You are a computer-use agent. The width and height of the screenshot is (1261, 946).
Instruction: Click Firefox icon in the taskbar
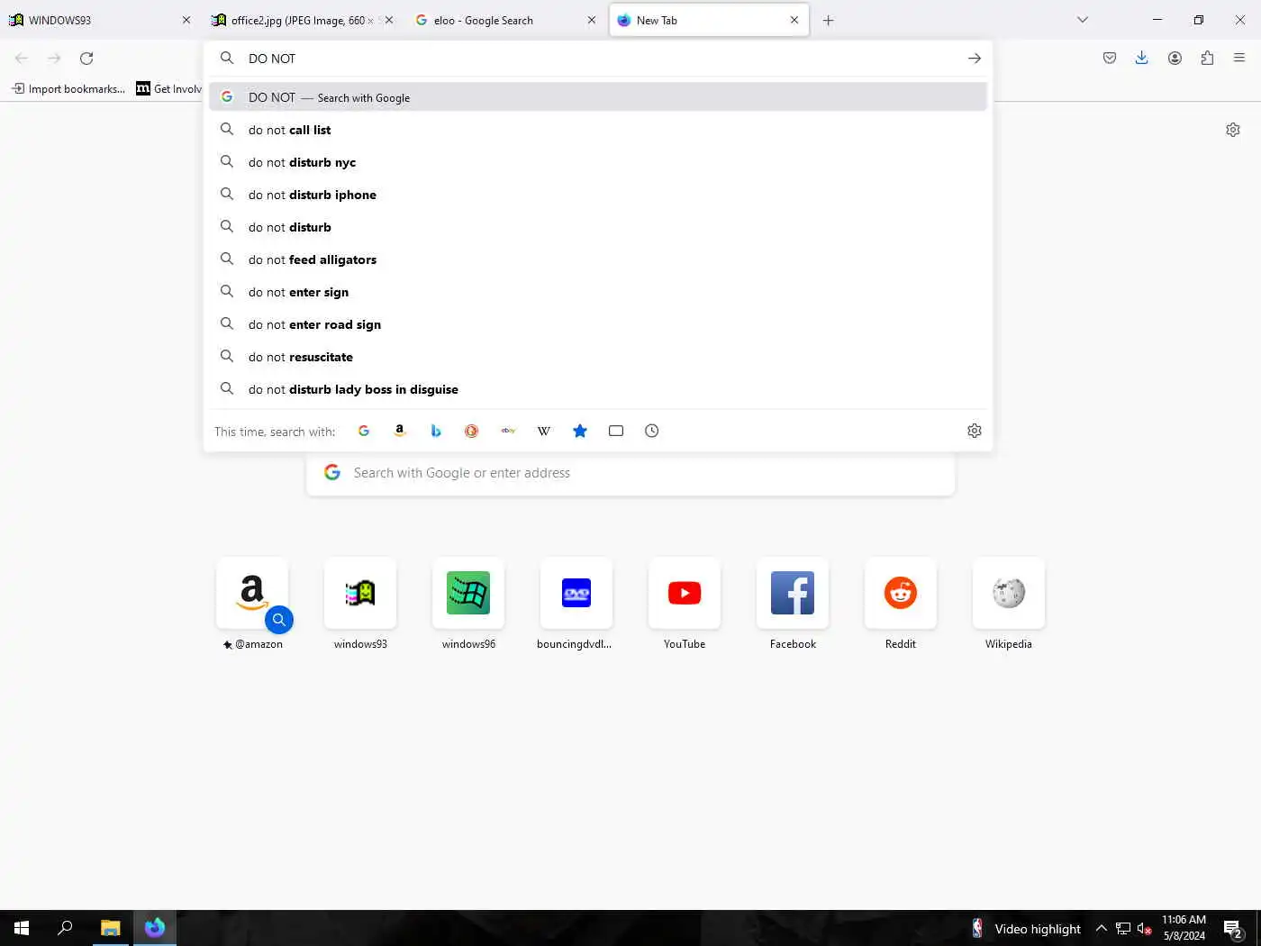click(155, 928)
